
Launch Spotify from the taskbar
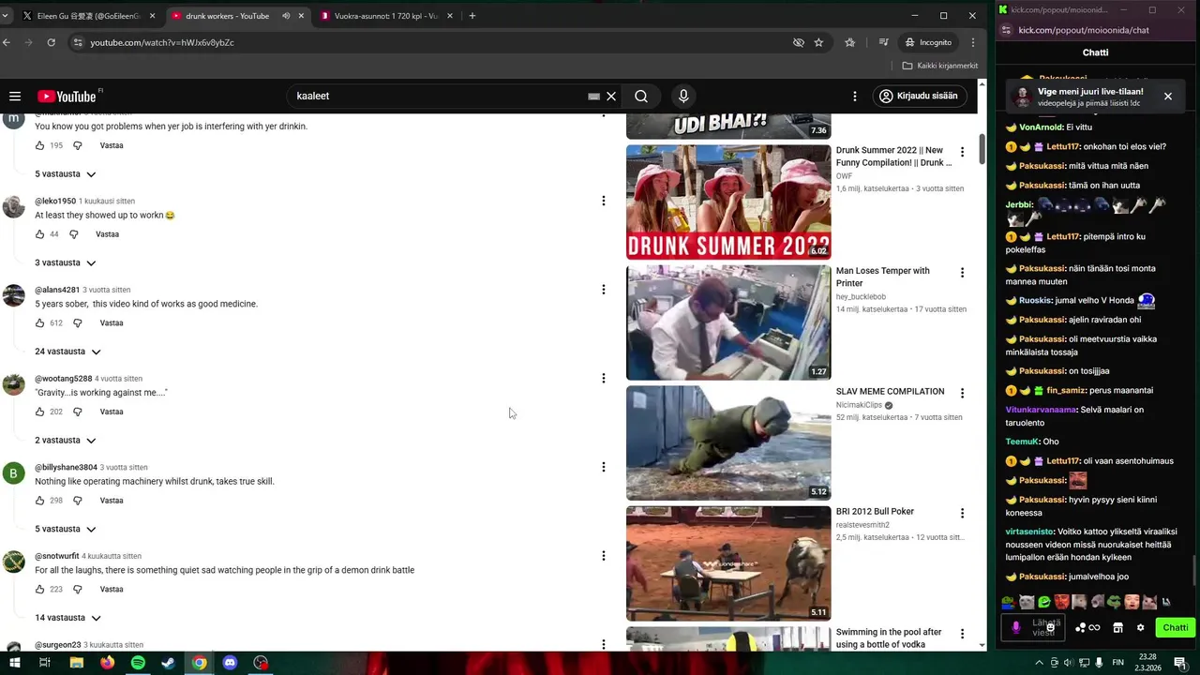point(138,663)
